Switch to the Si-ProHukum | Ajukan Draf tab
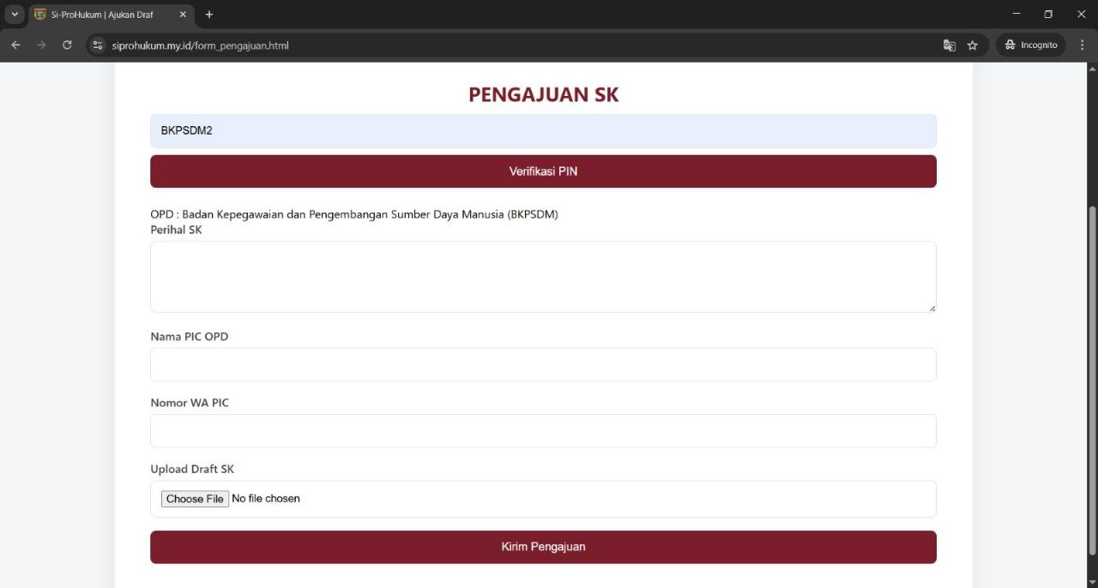Viewport: 1098px width, 588px height. tap(103, 14)
